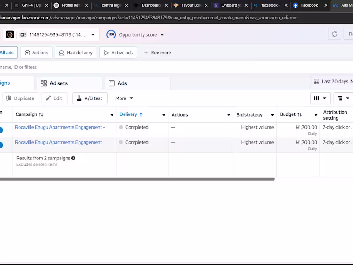Toggle second Rocaville campaign on/off switch

tap(1, 145)
